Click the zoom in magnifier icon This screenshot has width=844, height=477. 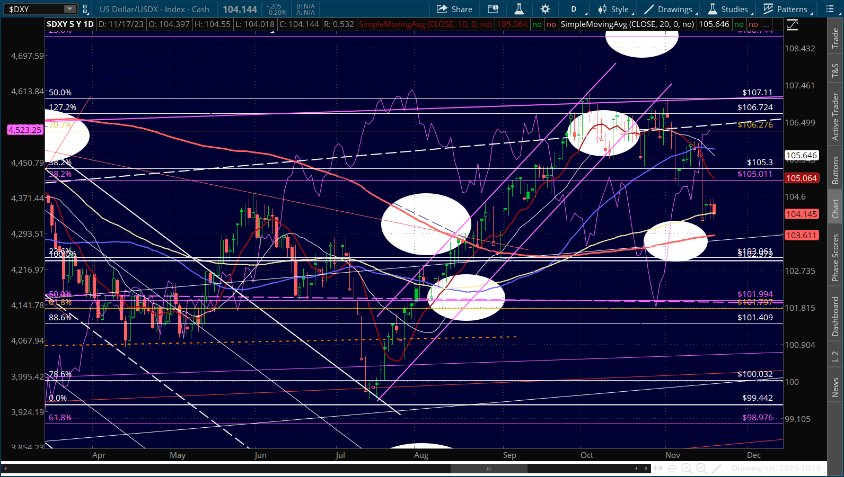point(687,469)
